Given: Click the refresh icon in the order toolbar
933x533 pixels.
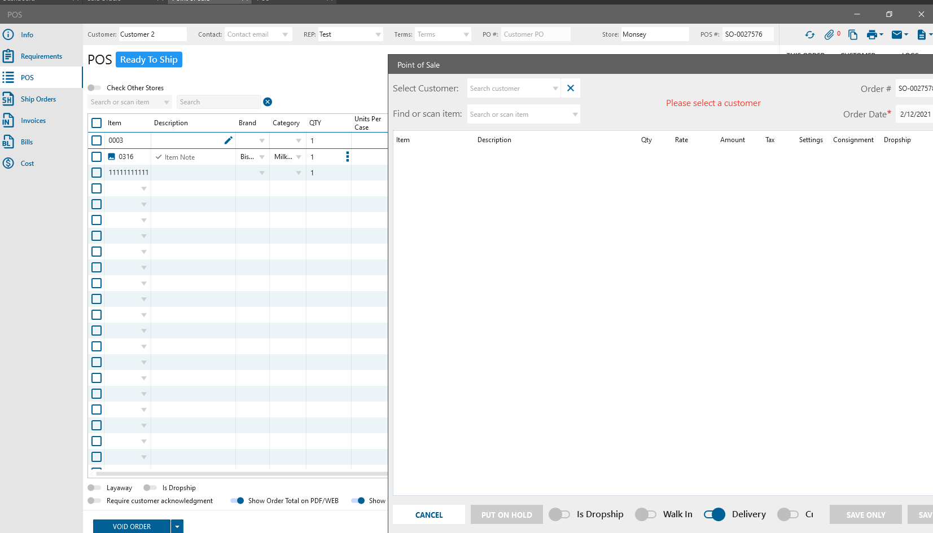Looking at the screenshot, I should (x=810, y=35).
